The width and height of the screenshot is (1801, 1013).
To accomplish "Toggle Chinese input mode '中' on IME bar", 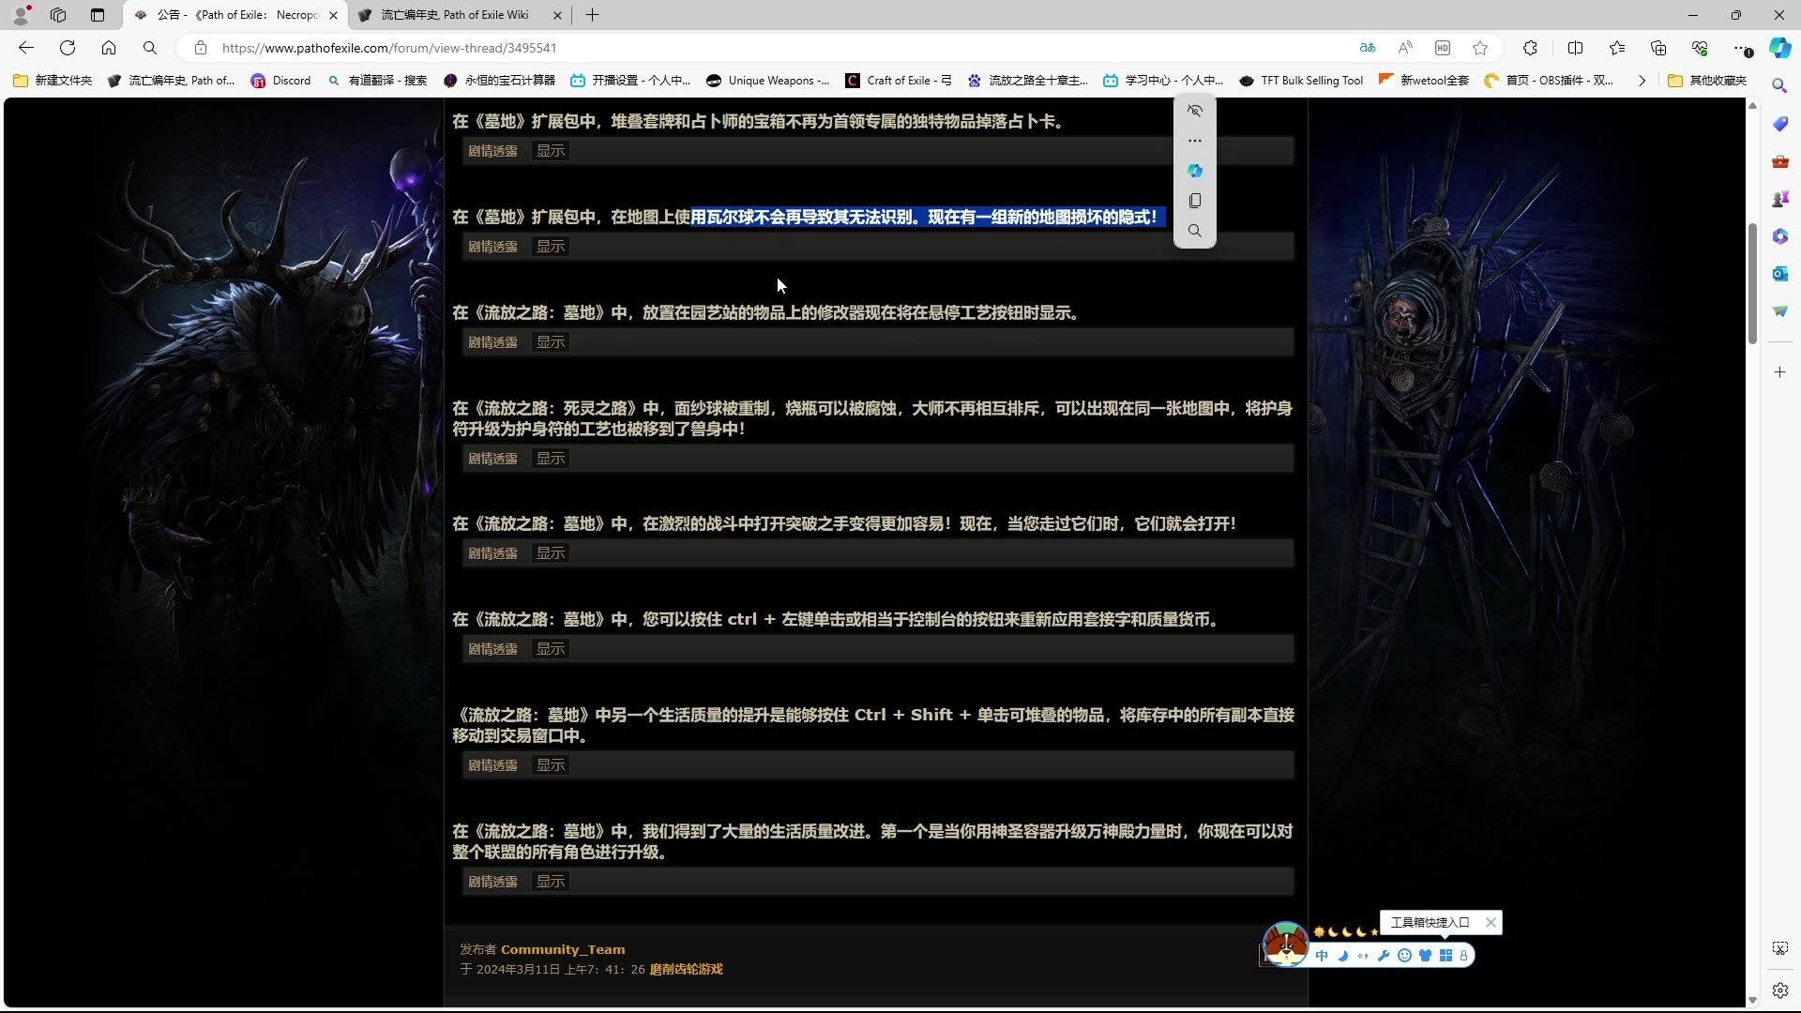I will 1322,956.
